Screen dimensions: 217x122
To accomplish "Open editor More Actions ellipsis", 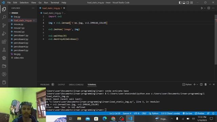I will [213, 8].
